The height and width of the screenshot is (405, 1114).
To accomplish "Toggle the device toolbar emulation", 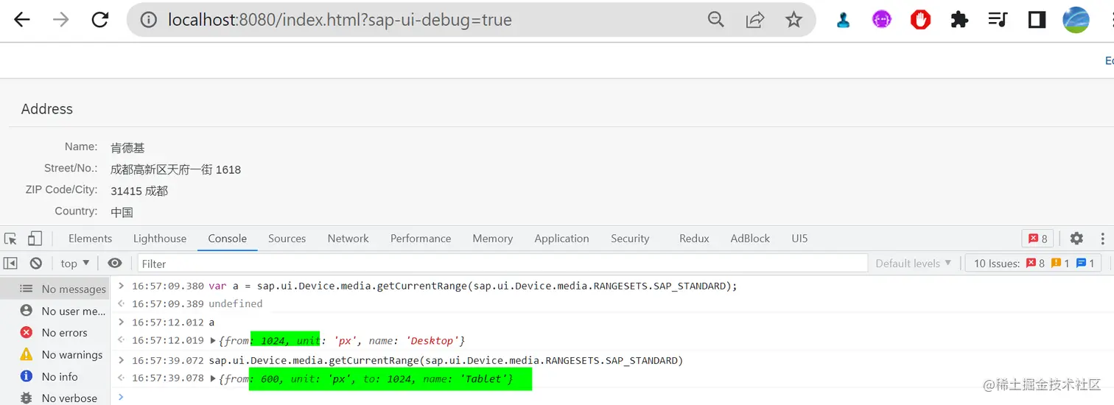I will click(x=35, y=239).
